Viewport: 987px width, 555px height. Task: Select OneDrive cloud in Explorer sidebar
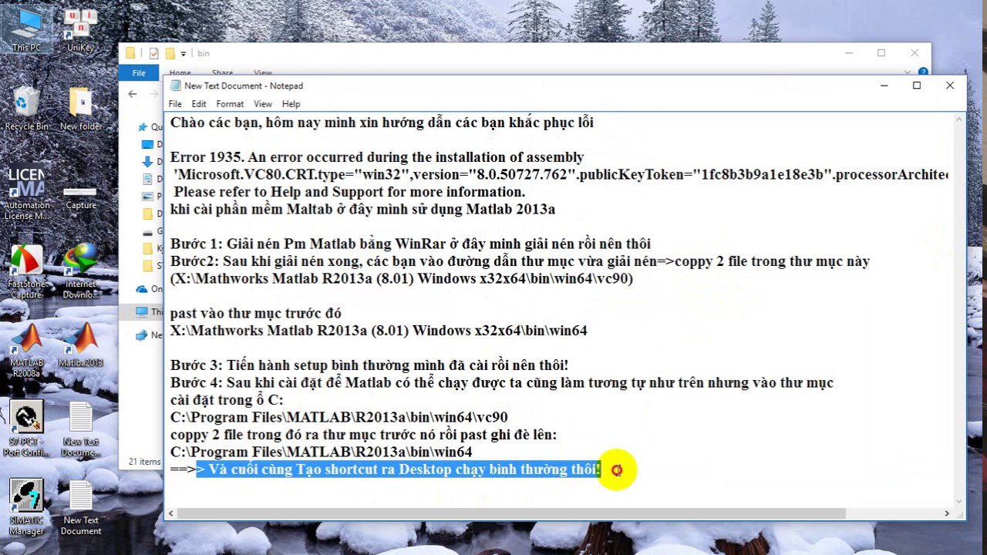coord(141,289)
